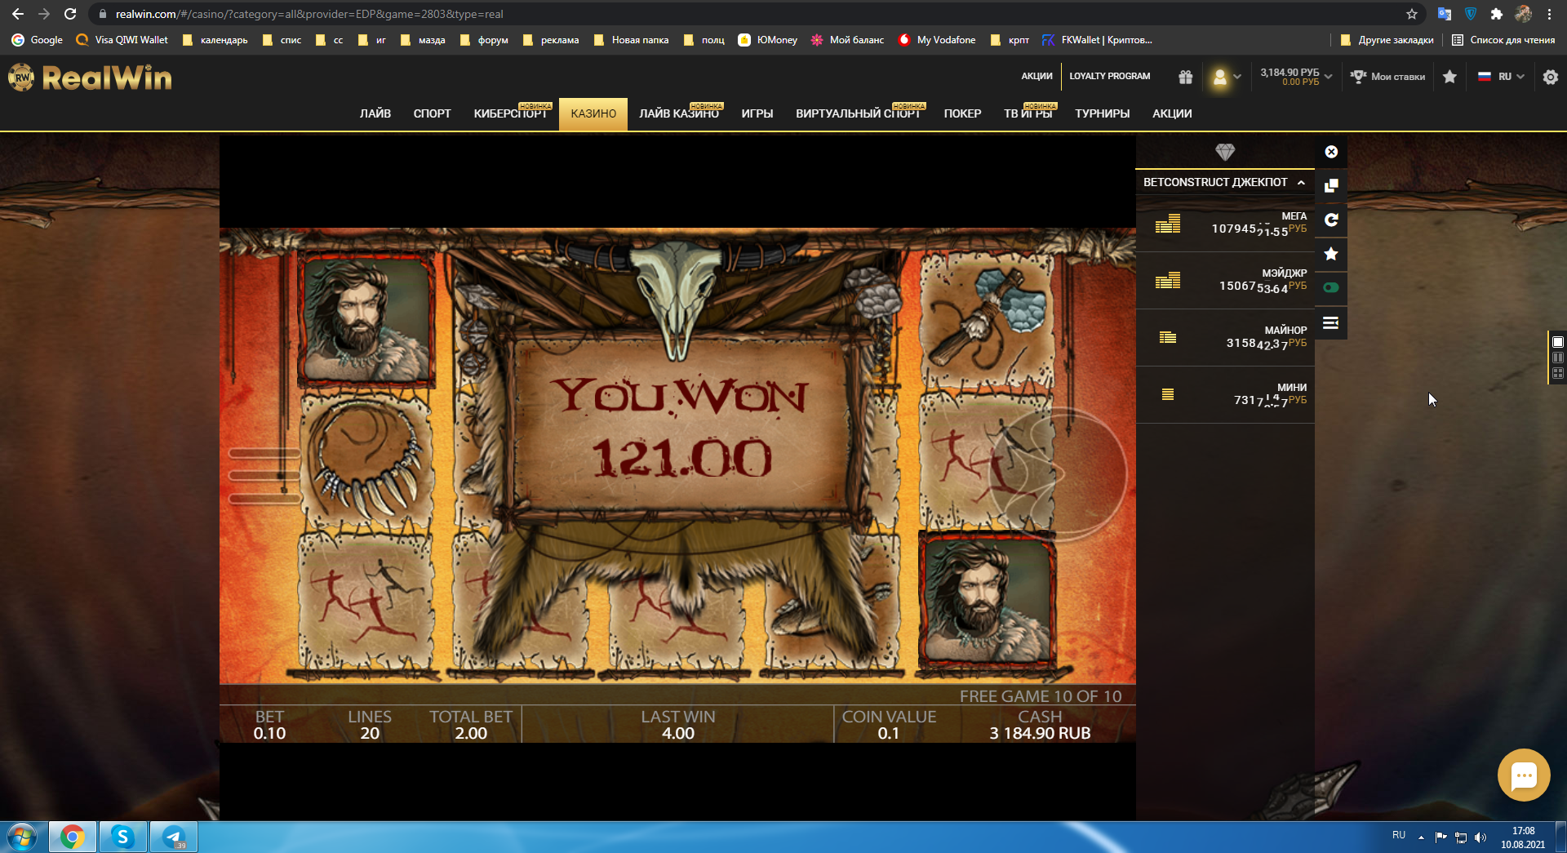Image resolution: width=1567 pixels, height=853 pixels.
Task: Open the live chat support bubble
Action: (x=1523, y=775)
